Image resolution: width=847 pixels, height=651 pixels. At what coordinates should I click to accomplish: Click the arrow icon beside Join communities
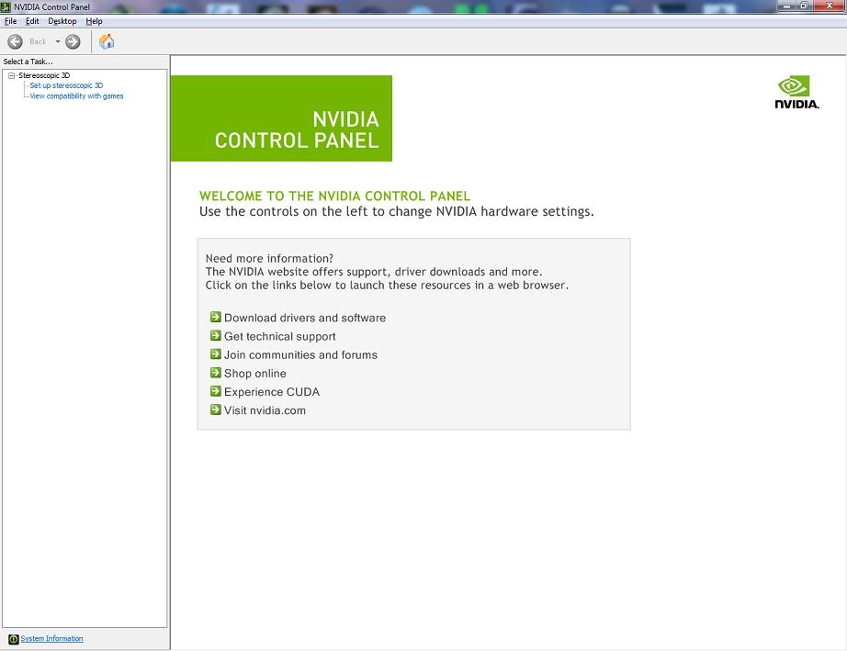(216, 354)
